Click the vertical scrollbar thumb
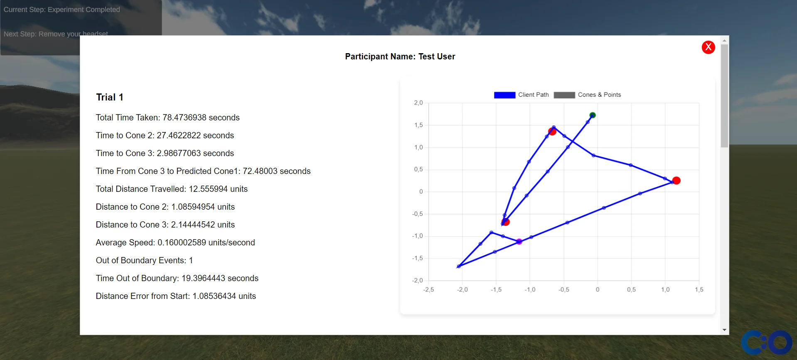Viewport: 797px width, 360px height. tap(724, 96)
